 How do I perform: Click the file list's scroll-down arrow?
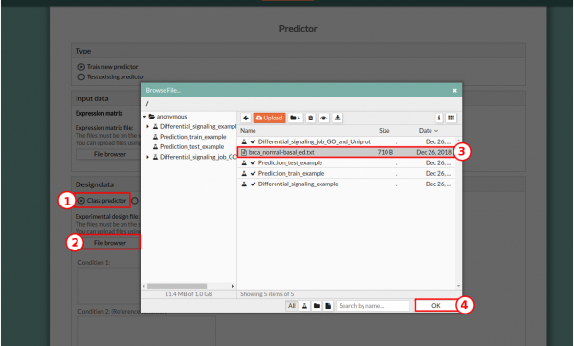point(458,286)
